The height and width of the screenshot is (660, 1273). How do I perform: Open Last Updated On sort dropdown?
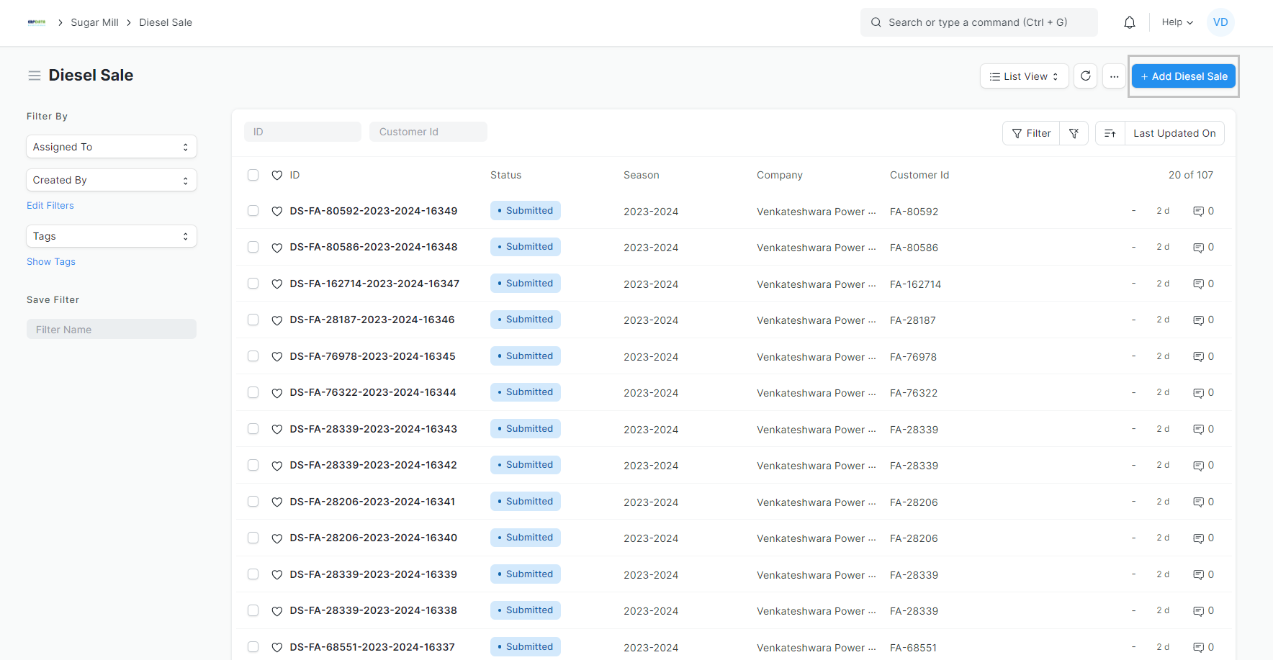[1174, 133]
